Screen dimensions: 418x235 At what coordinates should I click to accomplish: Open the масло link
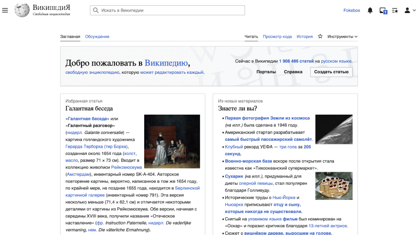(72, 161)
